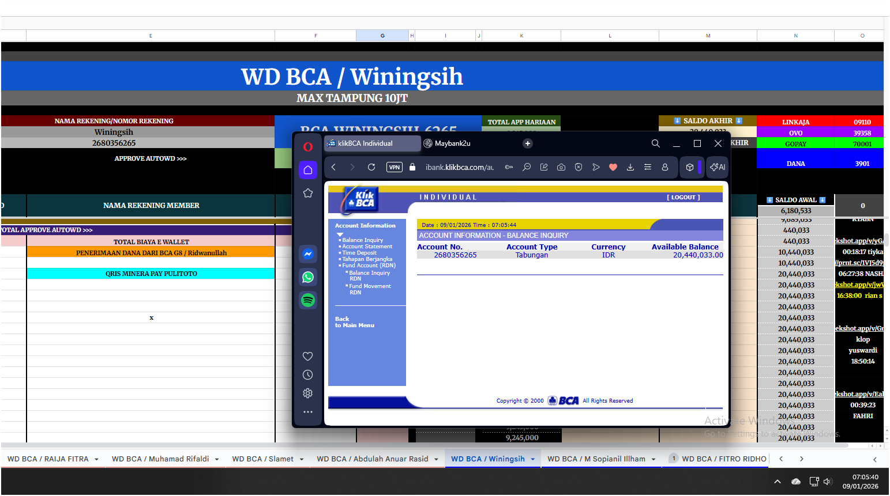Select column G header in the spreadsheet
The height and width of the screenshot is (496, 890).
pos(382,36)
